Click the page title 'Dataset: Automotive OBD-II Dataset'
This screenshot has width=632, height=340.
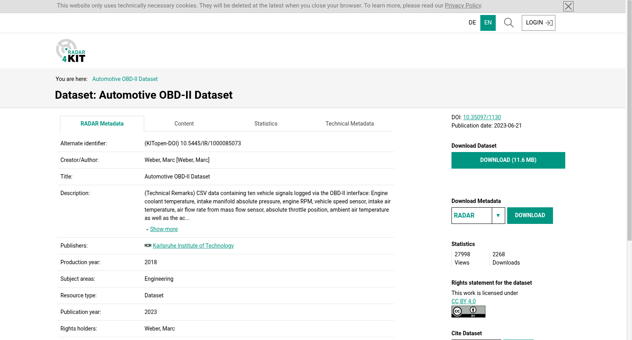[x=144, y=95]
